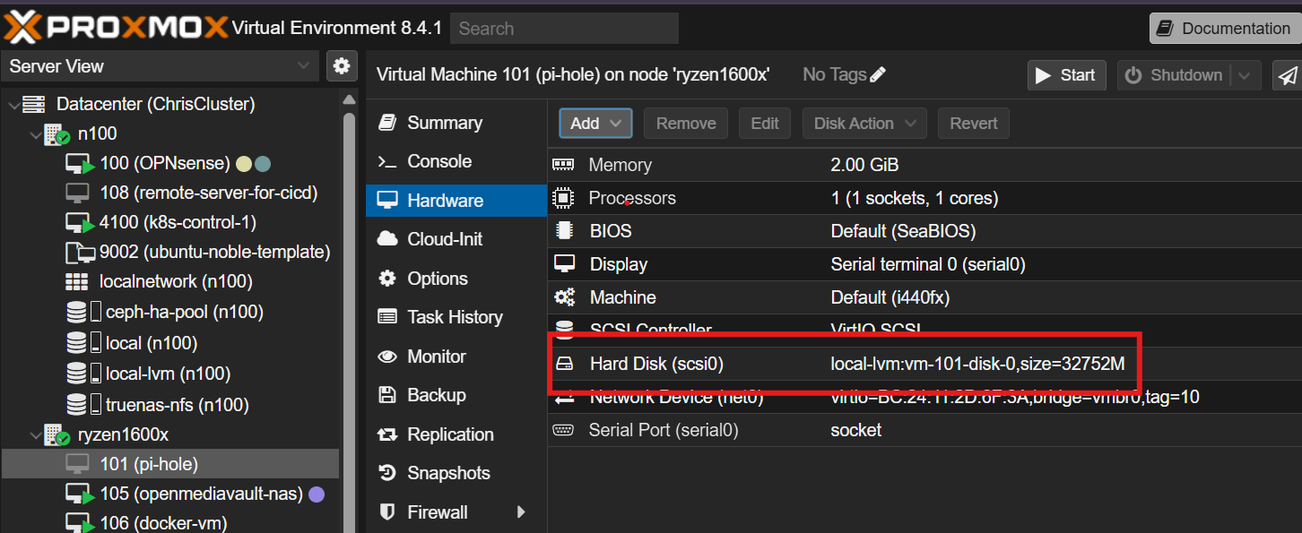Image resolution: width=1302 pixels, height=533 pixels.
Task: Select the local-lvm:vm-101-disk-0 hard disk value
Action: [977, 364]
